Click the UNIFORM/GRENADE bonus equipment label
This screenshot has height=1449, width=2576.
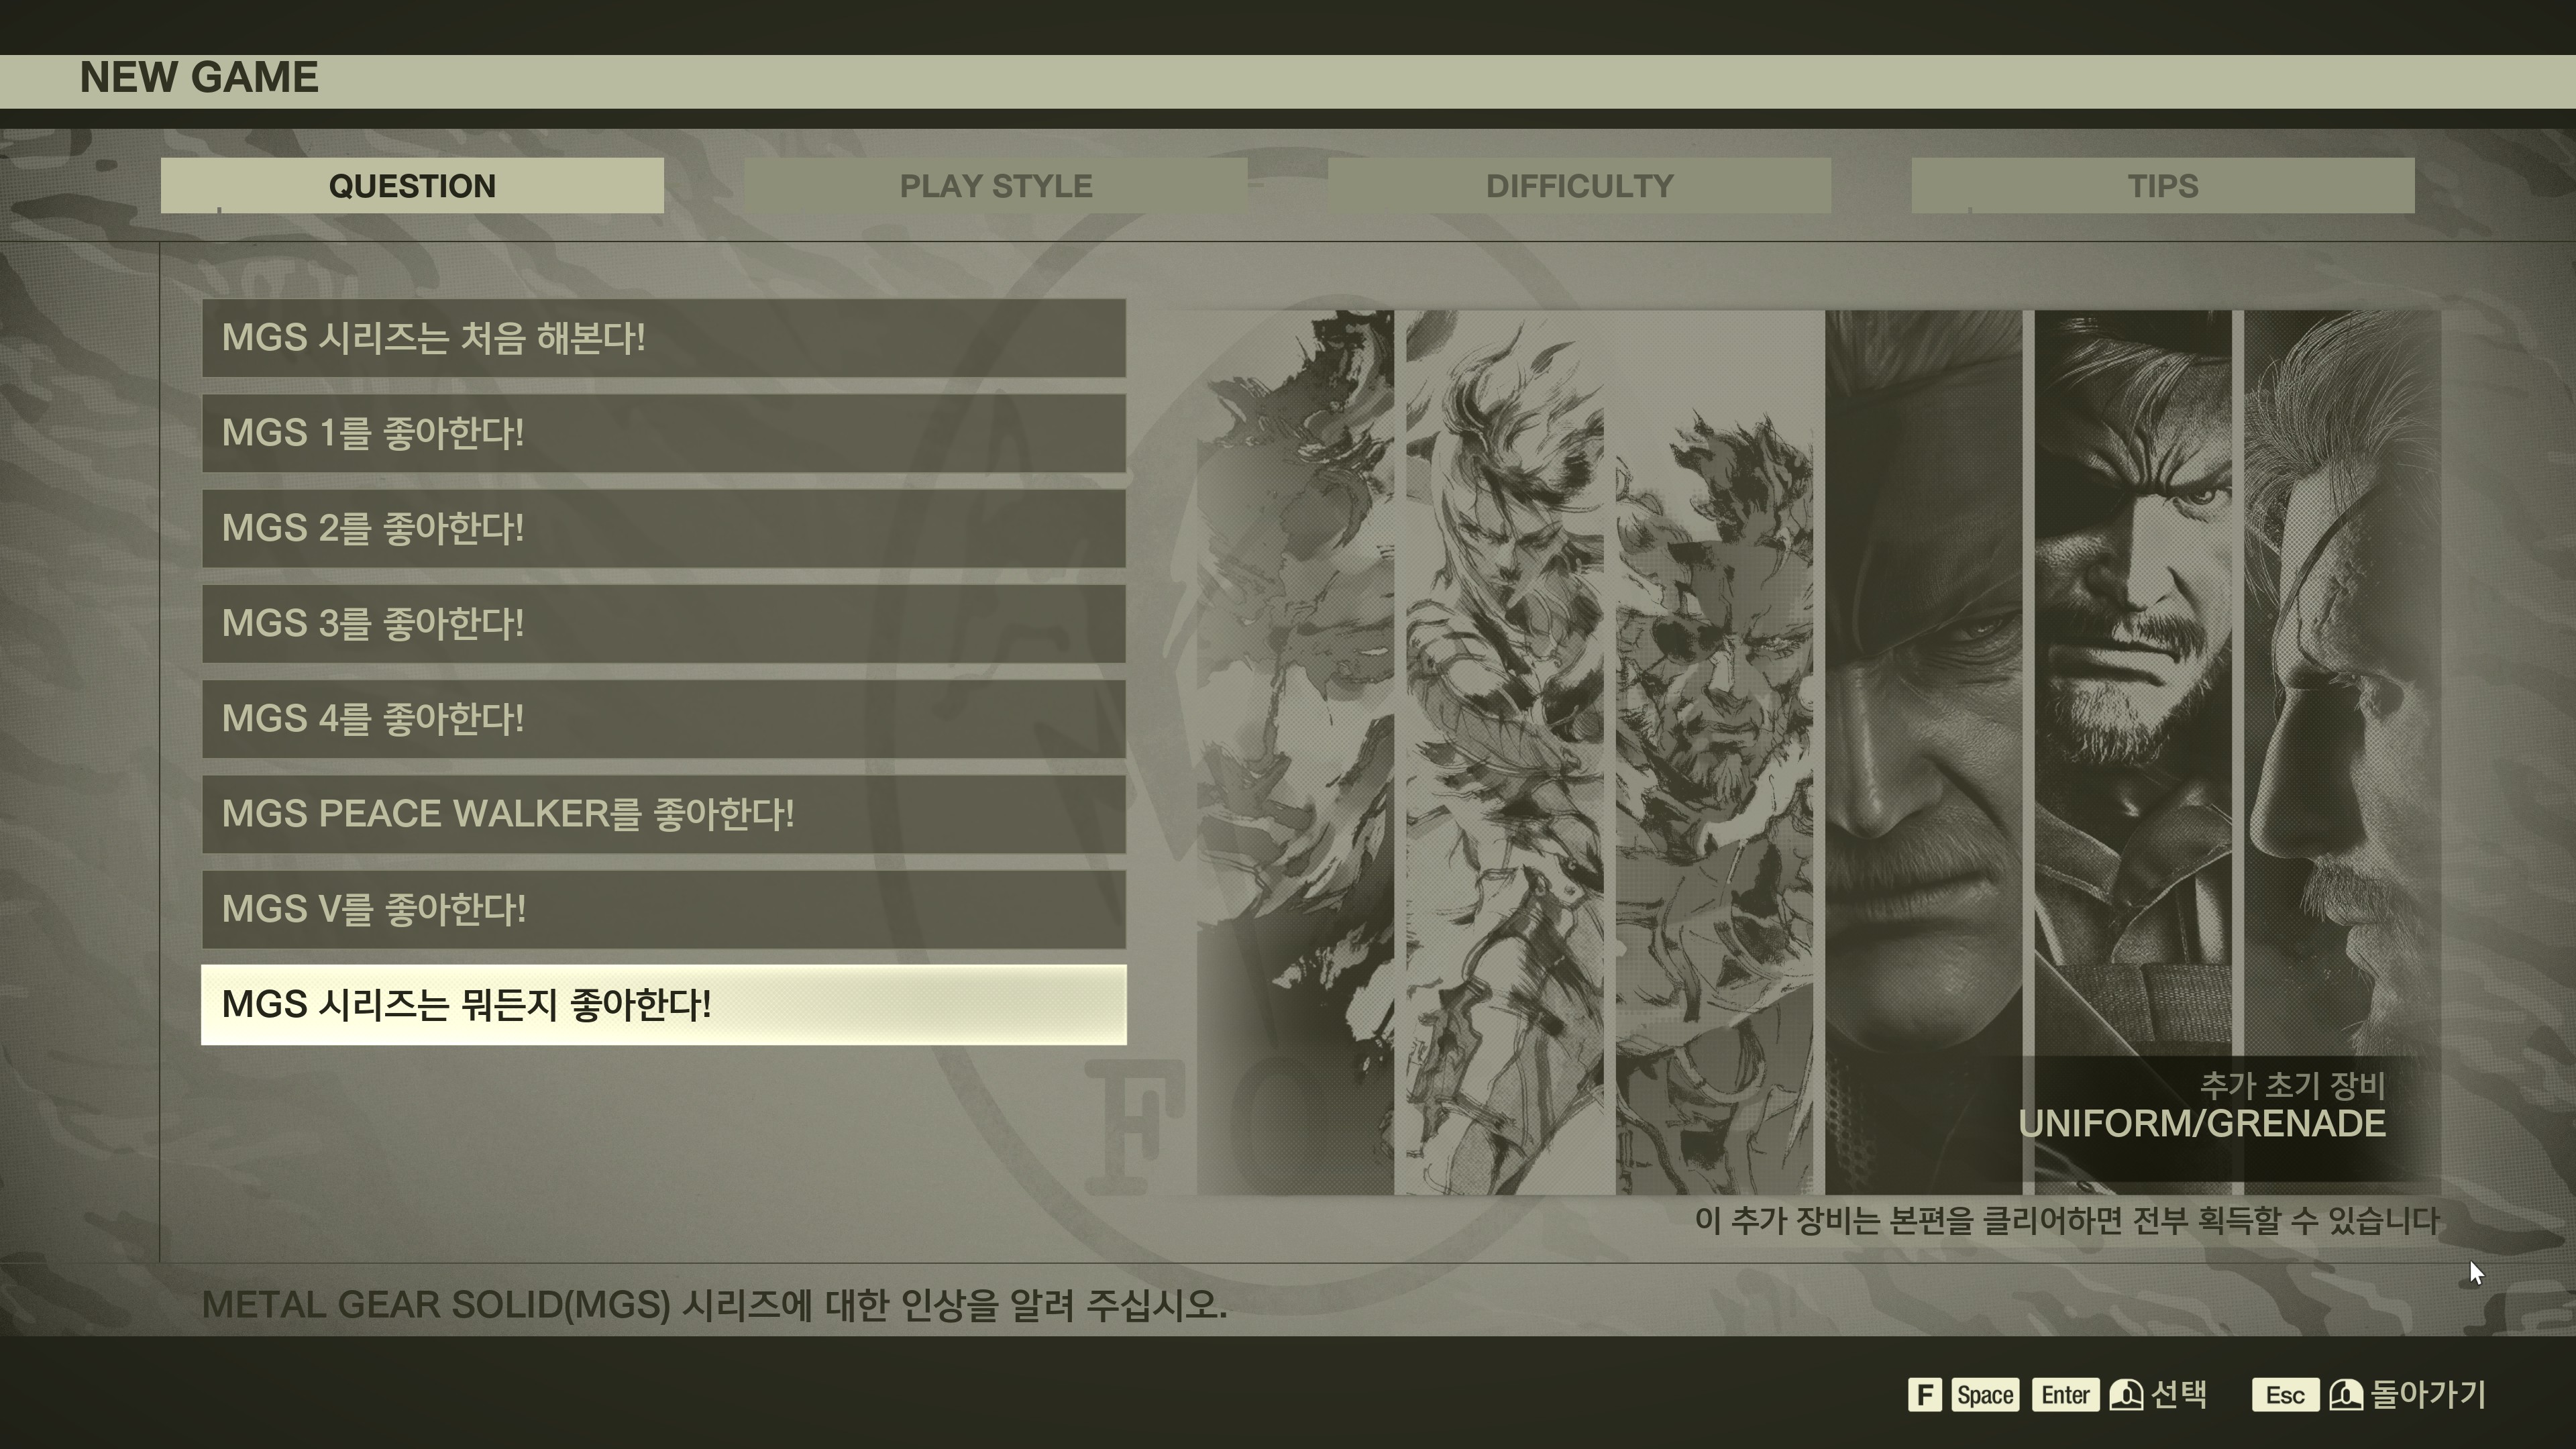click(2202, 1124)
